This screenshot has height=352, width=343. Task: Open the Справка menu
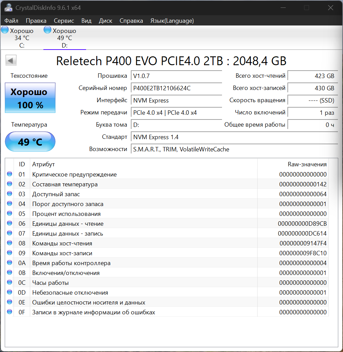click(x=131, y=21)
